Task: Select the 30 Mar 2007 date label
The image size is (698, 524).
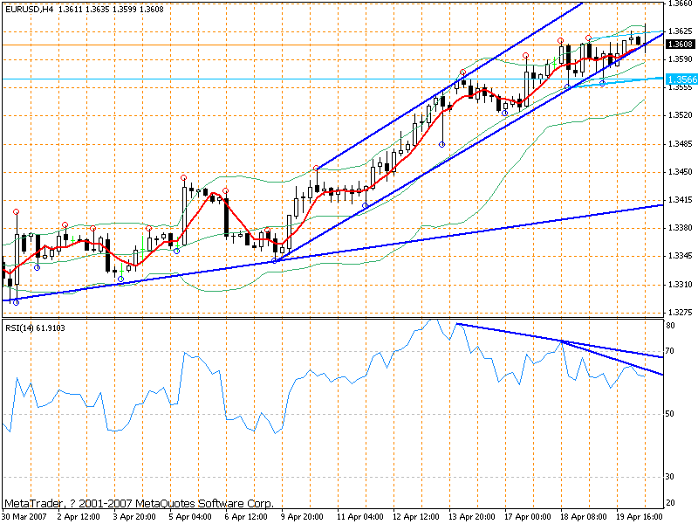Action: click(x=23, y=515)
